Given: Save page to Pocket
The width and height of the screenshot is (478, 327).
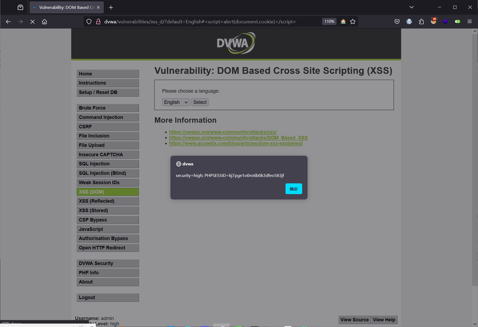Looking at the screenshot, I should (397, 21).
